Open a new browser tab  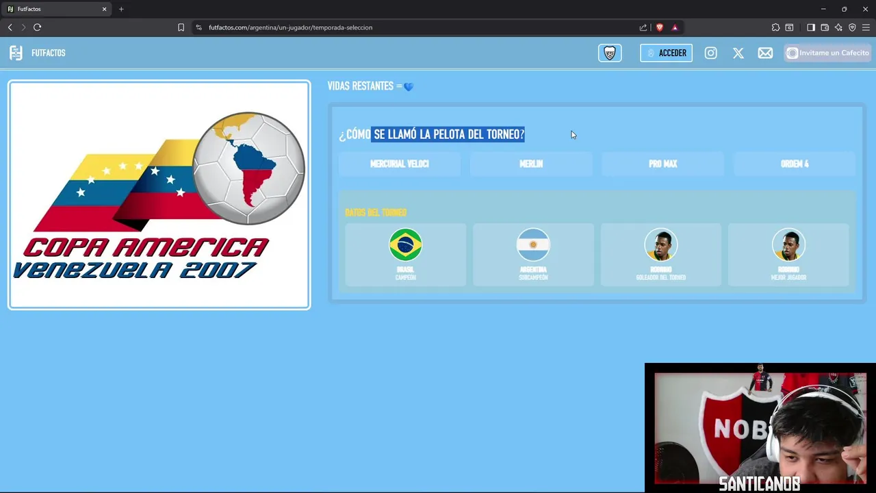(121, 9)
